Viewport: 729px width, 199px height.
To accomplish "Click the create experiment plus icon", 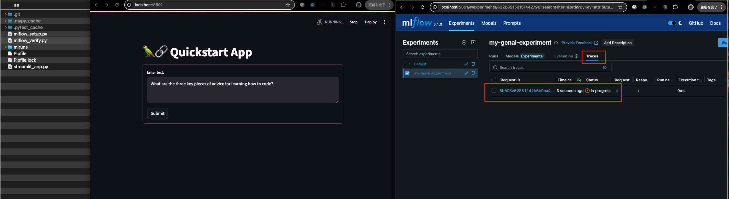I will (x=464, y=42).
